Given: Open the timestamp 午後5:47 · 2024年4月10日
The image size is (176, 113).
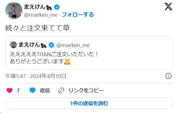Looking at the screenshot, I should click(x=36, y=76).
